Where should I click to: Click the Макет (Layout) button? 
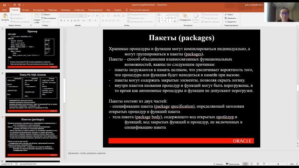[46, 14]
